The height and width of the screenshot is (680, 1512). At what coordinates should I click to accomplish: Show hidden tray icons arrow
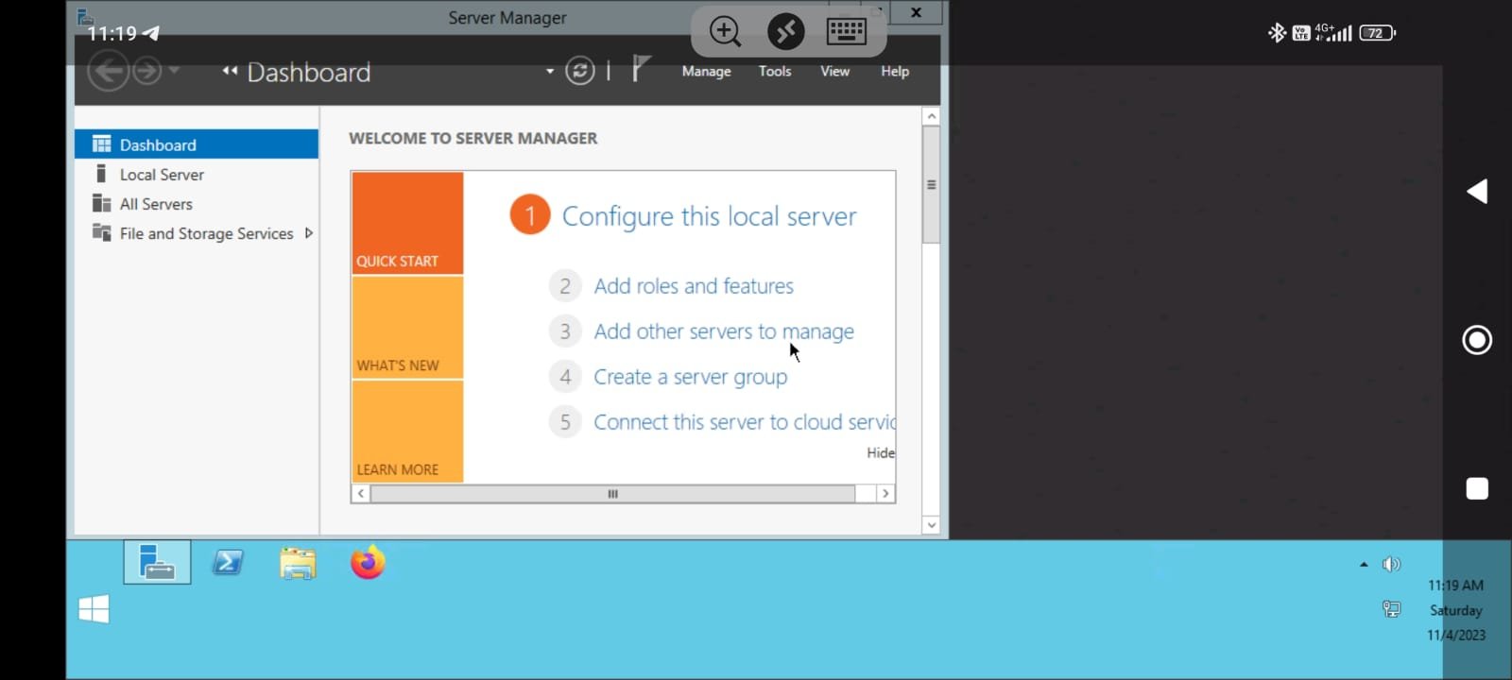point(1364,565)
